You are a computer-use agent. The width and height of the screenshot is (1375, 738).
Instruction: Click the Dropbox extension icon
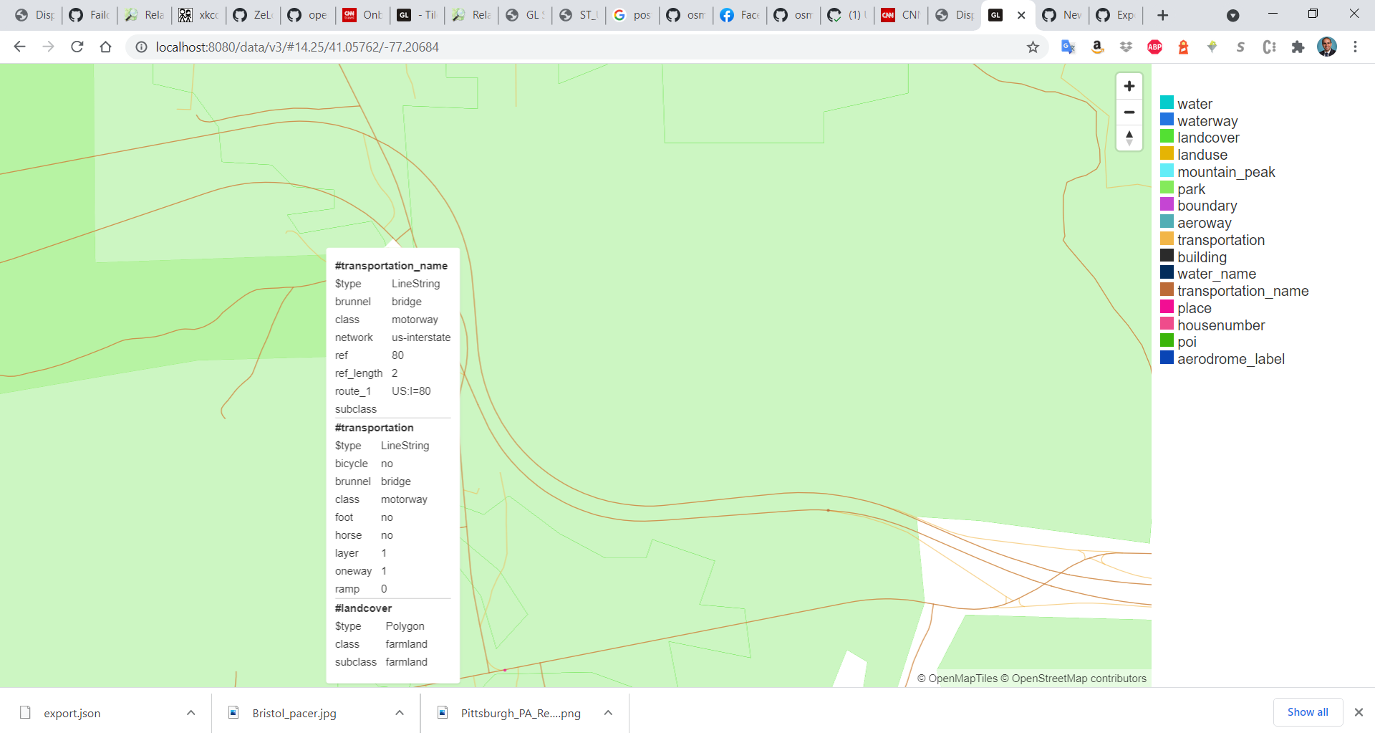(x=1126, y=47)
